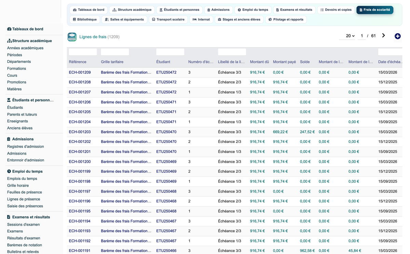Click Emploi du temps sidebar clock icon

coord(9,172)
